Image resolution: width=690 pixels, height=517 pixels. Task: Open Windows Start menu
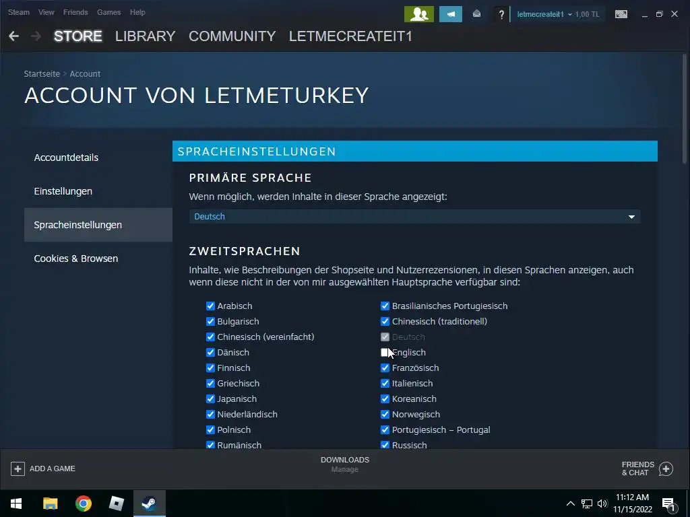tap(16, 504)
